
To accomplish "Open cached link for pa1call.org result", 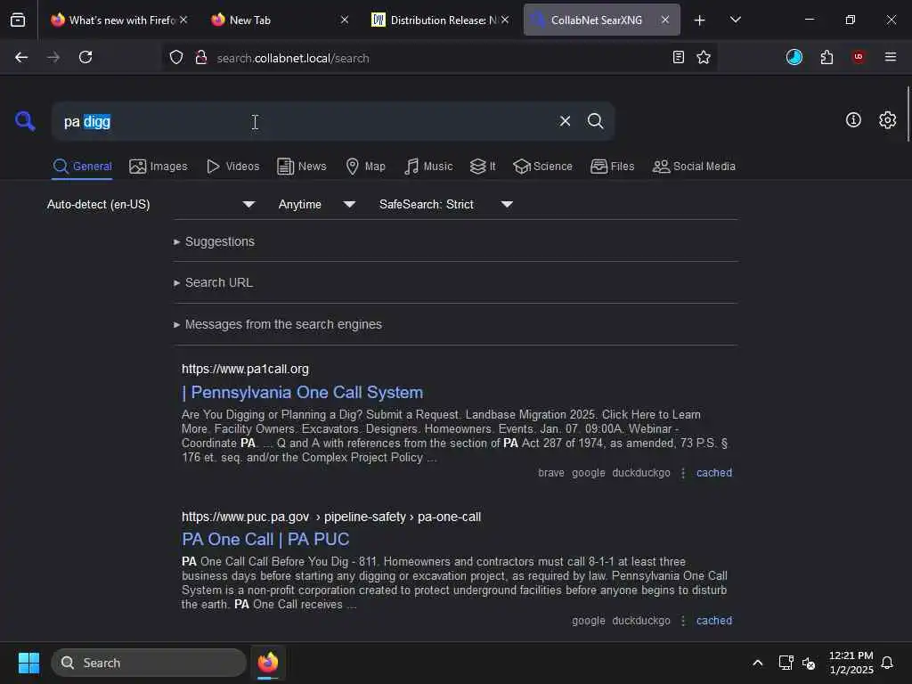I will pyautogui.click(x=714, y=473).
